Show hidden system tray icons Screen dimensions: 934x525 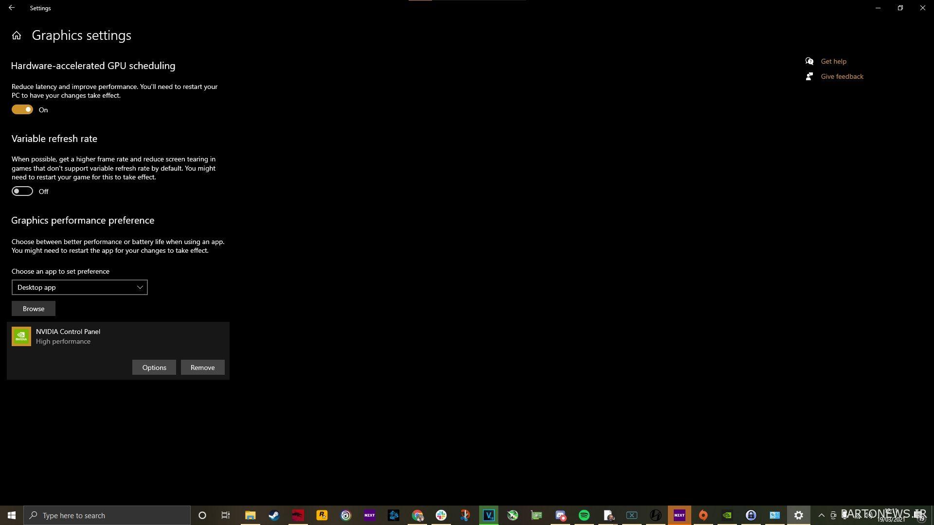[821, 515]
